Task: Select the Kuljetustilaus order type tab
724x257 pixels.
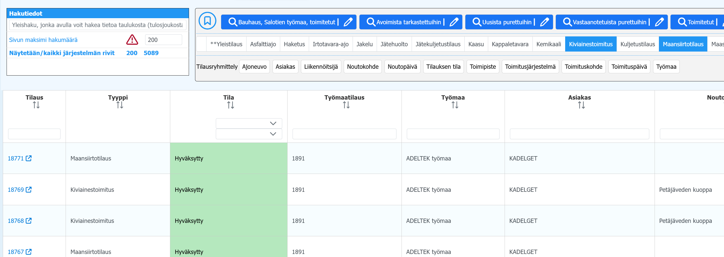Action: click(638, 44)
